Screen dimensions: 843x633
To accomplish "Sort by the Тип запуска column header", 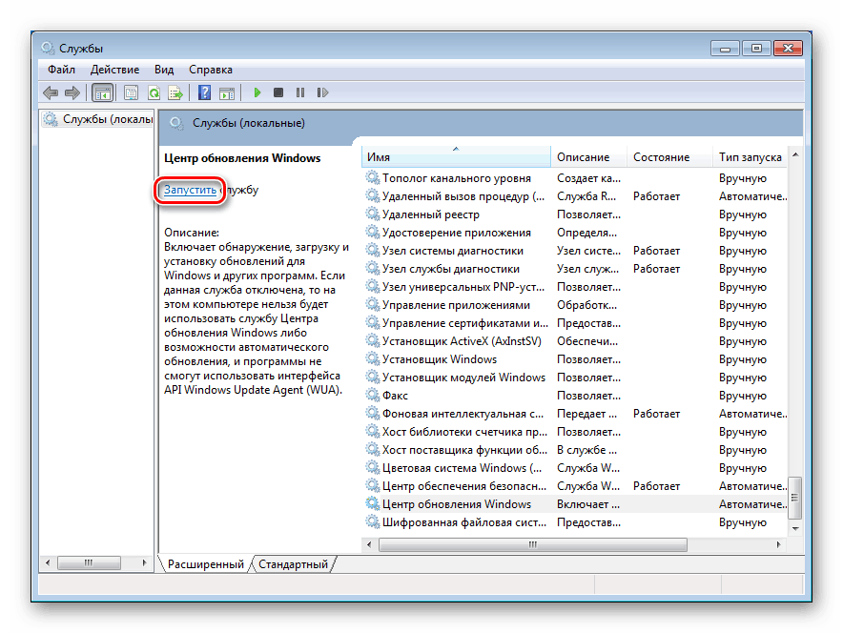I will click(x=750, y=157).
